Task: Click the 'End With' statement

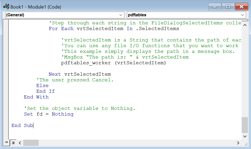Action: coord(36,97)
